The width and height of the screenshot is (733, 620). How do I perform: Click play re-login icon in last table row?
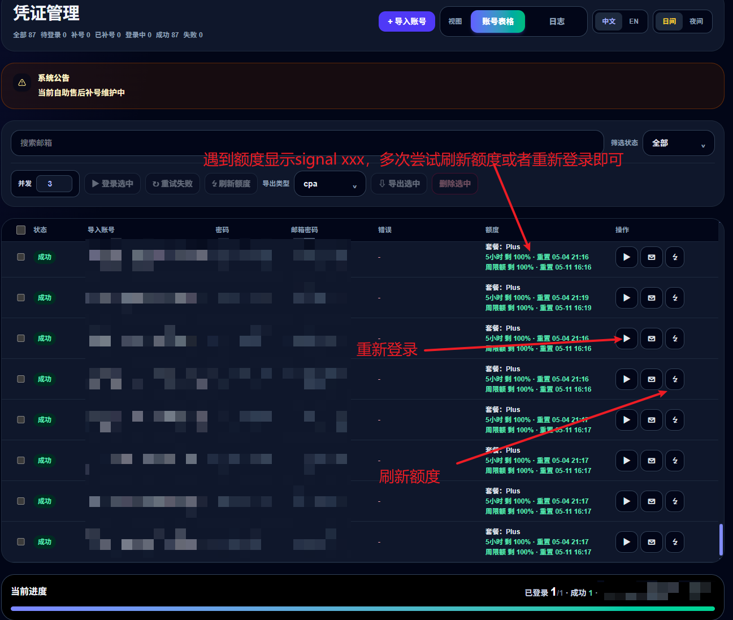pyautogui.click(x=626, y=542)
